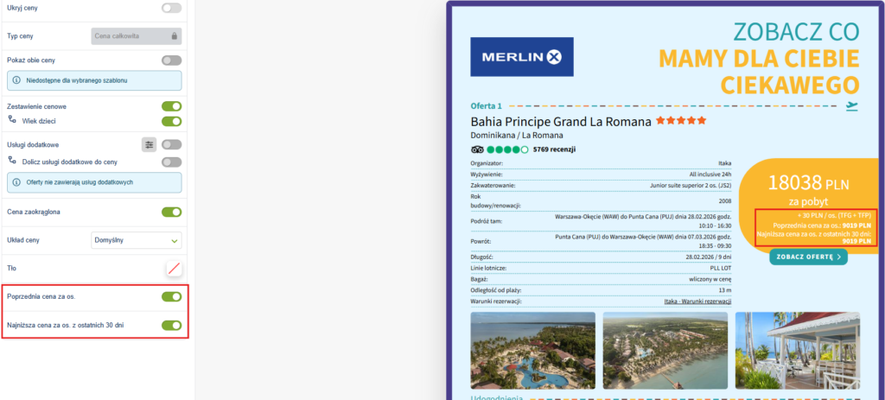Screen dimensions: 885x400
Task: Click the TripAdvisor owl icon
Action: coord(477,149)
